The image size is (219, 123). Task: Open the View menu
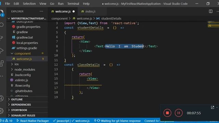pos(43,4)
